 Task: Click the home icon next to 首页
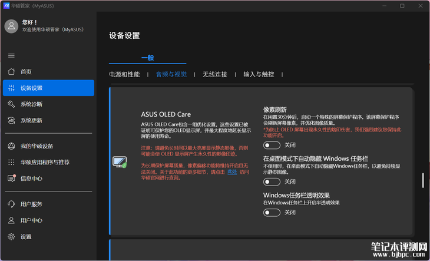(x=11, y=71)
